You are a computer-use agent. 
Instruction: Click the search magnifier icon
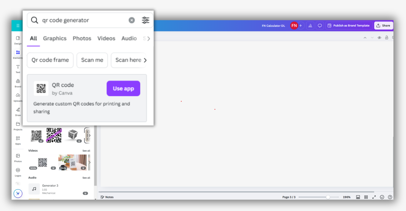[x=34, y=20]
